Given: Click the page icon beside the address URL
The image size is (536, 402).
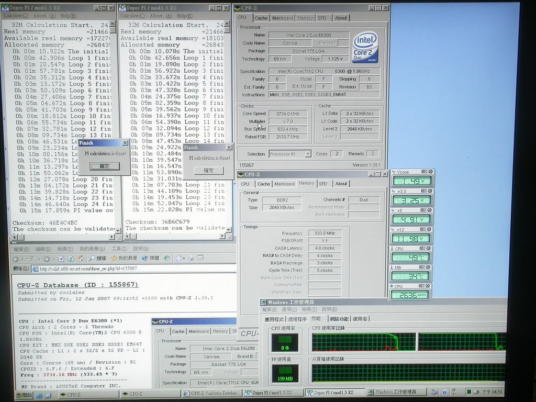Looking at the screenshot, I should [x=35, y=269].
